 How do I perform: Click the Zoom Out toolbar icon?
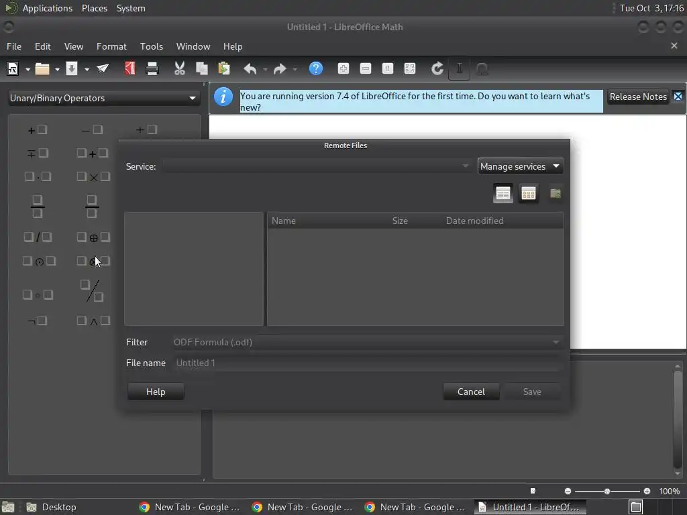(366, 68)
